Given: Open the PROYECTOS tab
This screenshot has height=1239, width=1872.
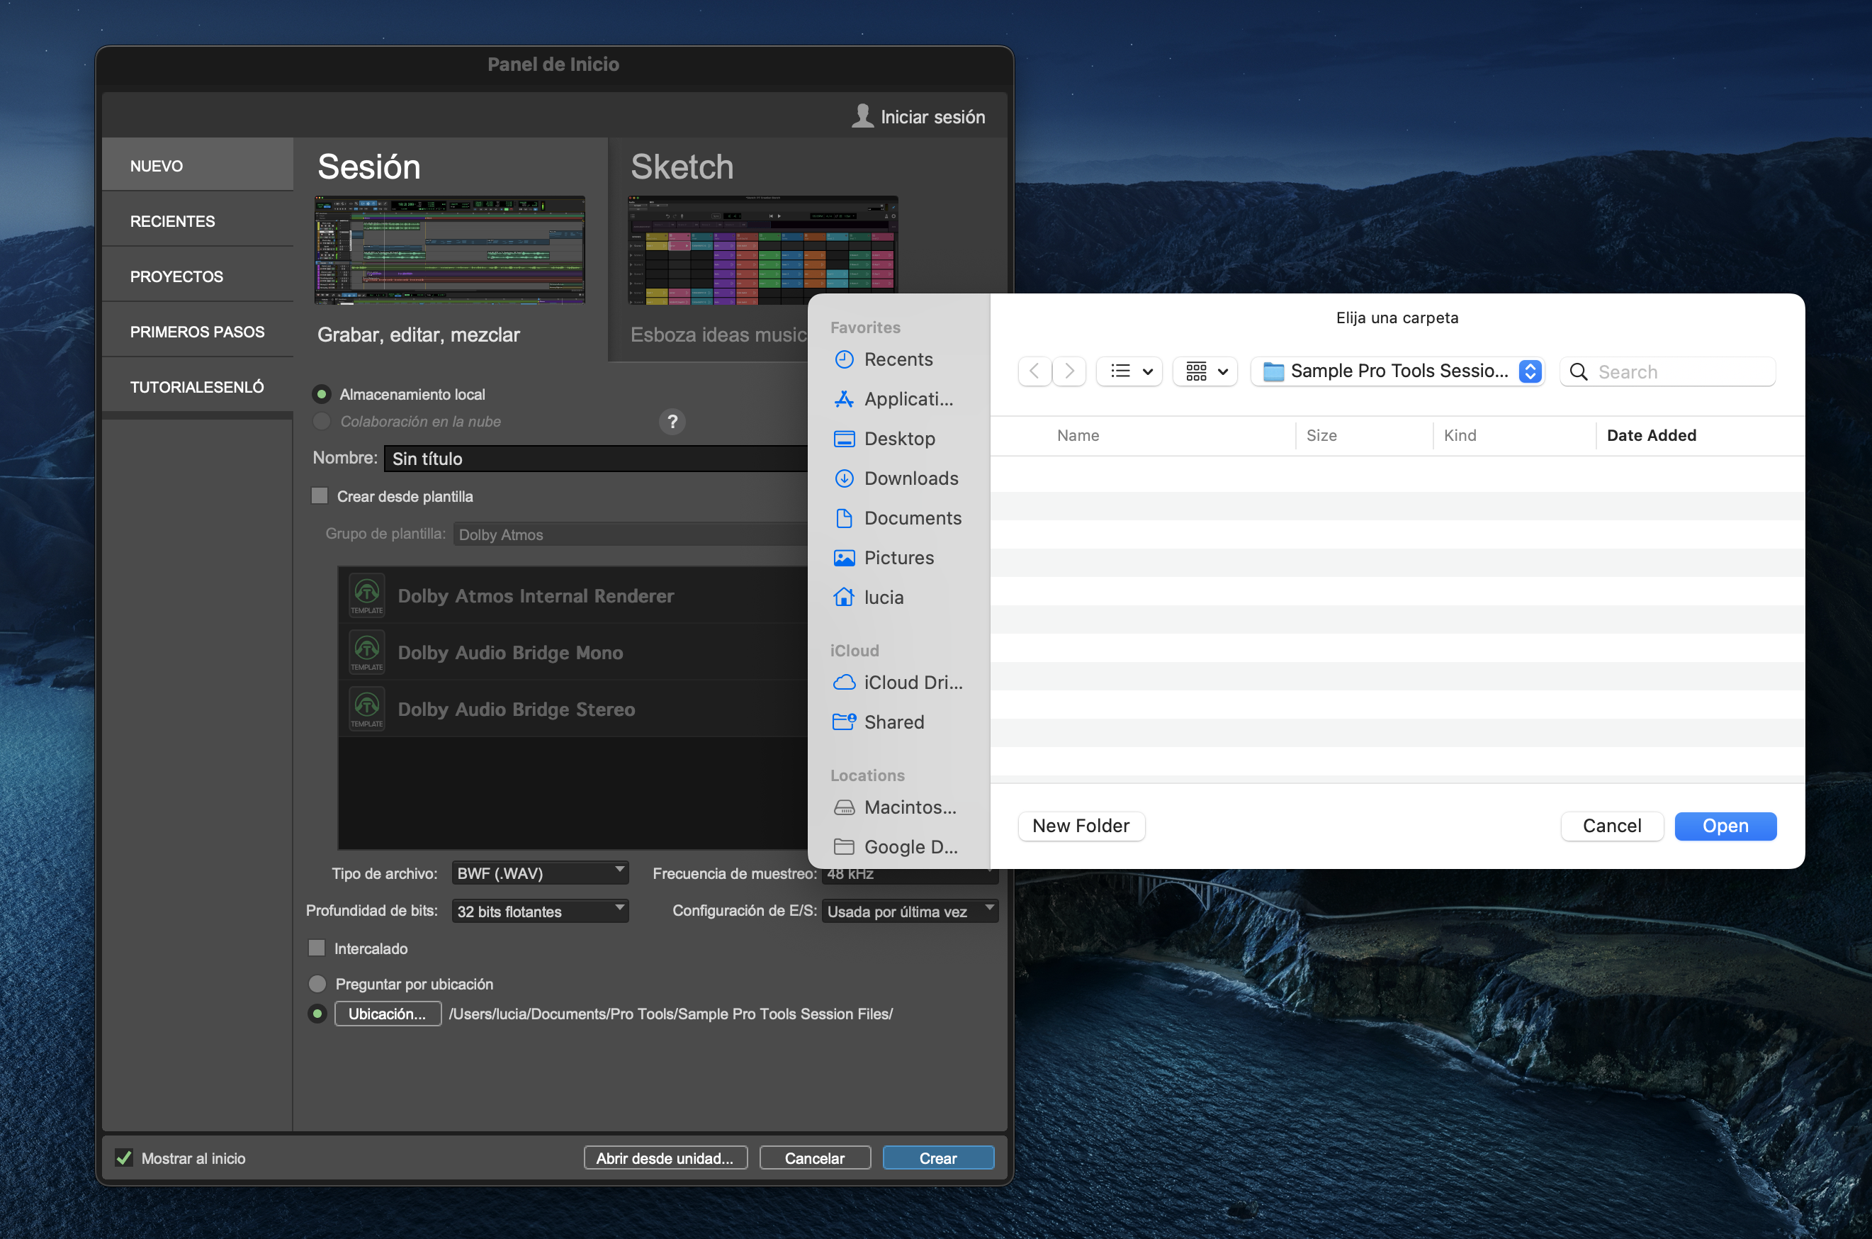Looking at the screenshot, I should pyautogui.click(x=176, y=276).
